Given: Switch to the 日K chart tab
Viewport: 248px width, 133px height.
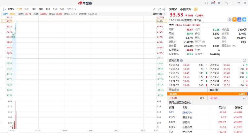Looking at the screenshot, I should tap(34, 9).
